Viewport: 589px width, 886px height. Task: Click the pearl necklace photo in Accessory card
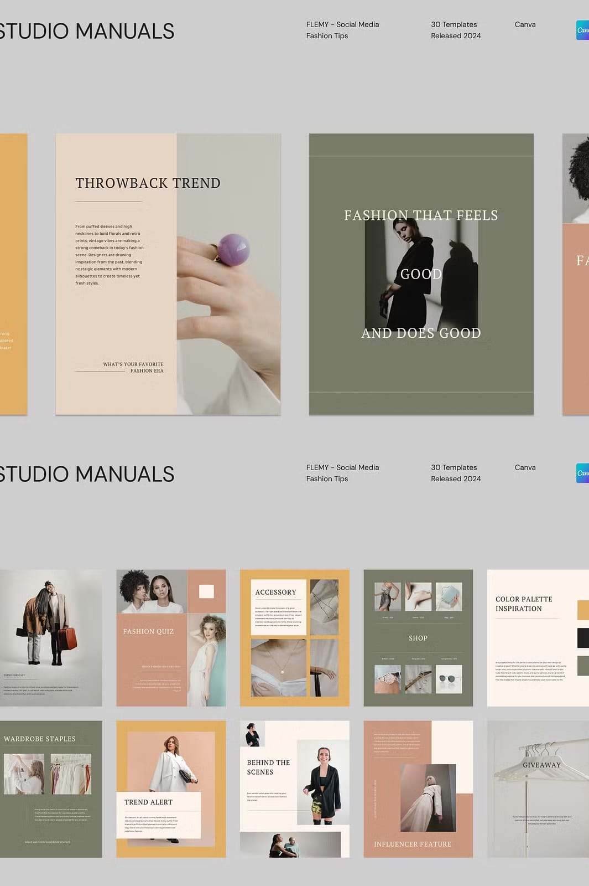click(278, 668)
